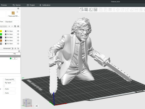Open filament 2 PLA Basic dropdown
145x109 pixels.
10,31
